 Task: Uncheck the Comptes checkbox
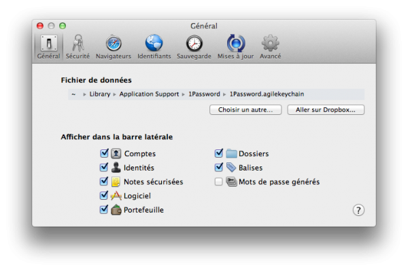[104, 153]
